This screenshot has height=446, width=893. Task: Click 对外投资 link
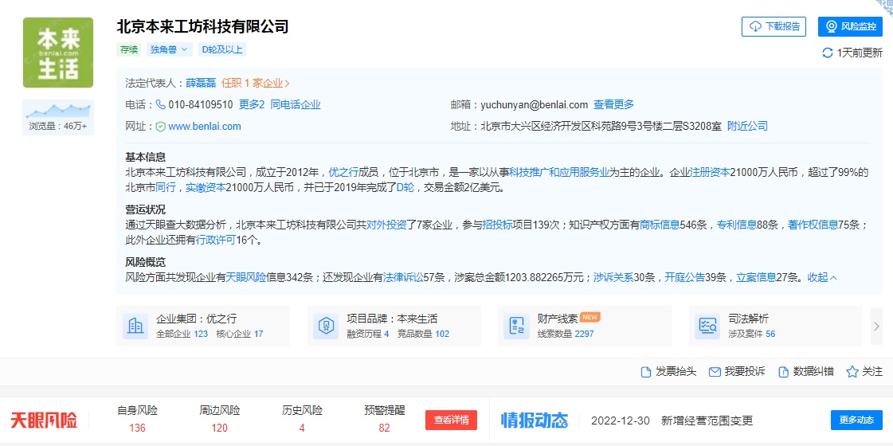[x=386, y=225]
